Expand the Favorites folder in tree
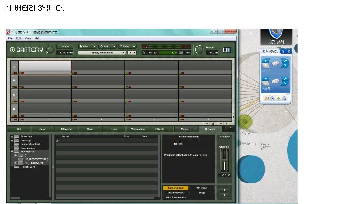Image resolution: width=338 pixels, height=204 pixels. tap(12, 137)
